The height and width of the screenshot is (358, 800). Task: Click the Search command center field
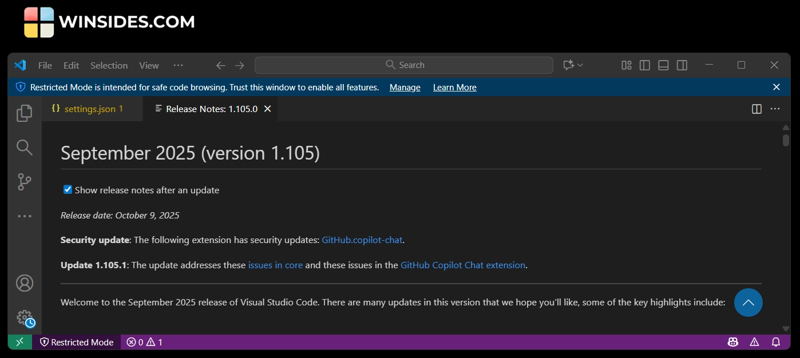tap(404, 65)
